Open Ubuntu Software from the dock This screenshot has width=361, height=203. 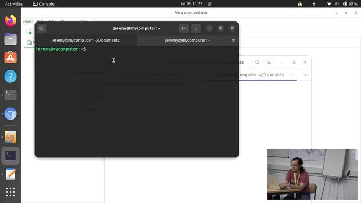(10, 58)
